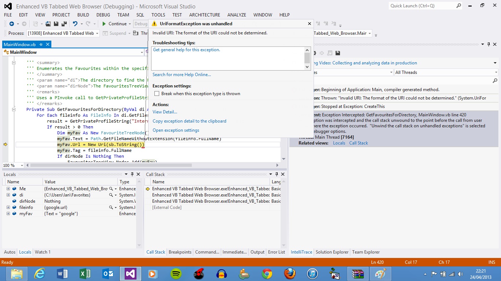Click the Open File toolbar icon
This screenshot has height=281, width=501.
(48, 24)
